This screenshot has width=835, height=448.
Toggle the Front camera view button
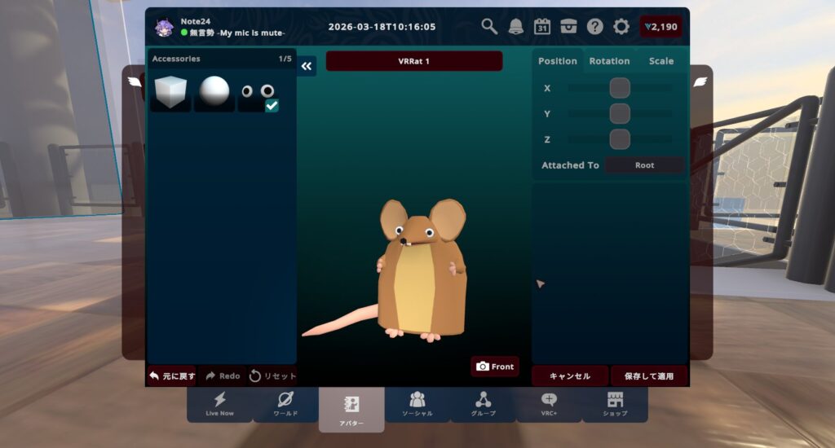[x=495, y=367]
